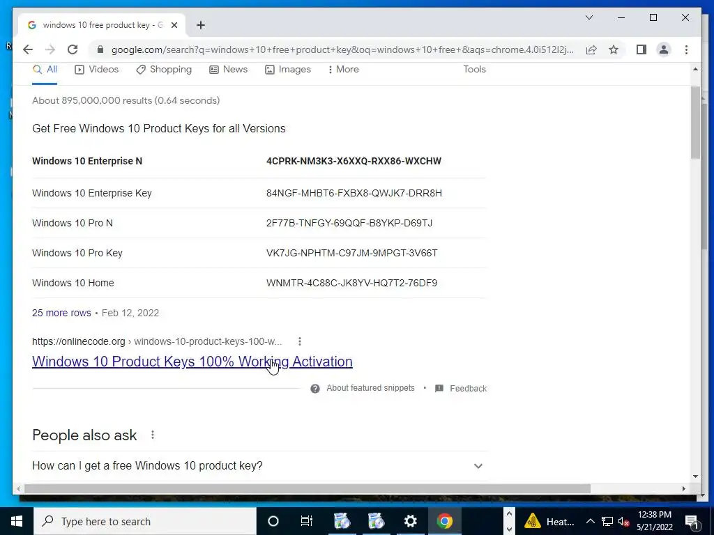Click the address bar URL
Viewport: 714px width, 535px height.
point(342,49)
